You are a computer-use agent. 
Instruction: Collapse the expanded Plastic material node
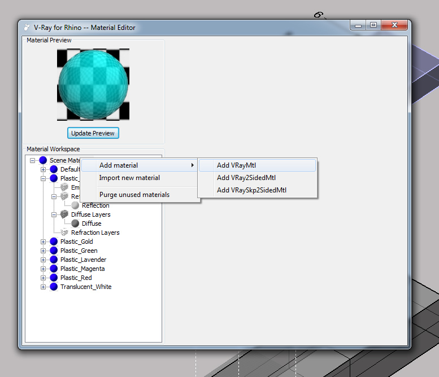click(x=43, y=178)
